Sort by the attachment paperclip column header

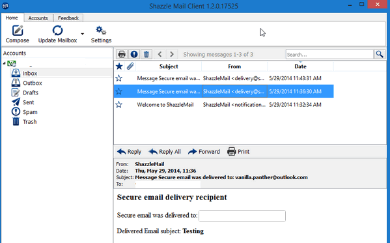(x=130, y=66)
